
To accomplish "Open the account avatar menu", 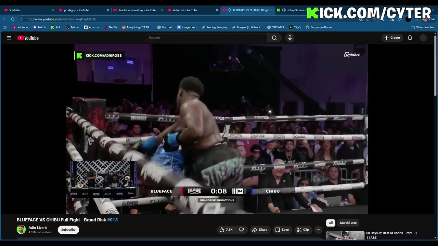I will point(423,38).
